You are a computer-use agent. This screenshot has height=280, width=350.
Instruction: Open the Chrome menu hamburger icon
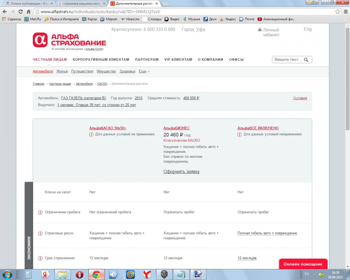point(345,12)
